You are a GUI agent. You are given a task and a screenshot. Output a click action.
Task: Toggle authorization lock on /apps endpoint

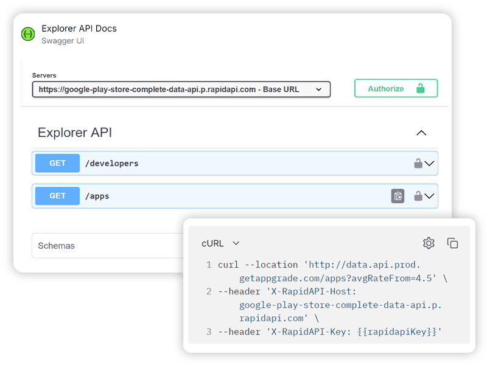tap(418, 196)
